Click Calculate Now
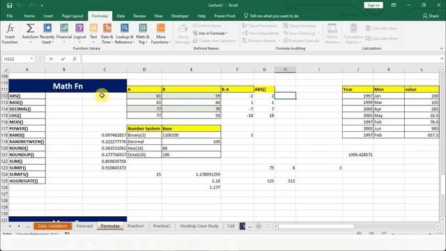The image size is (446, 251). point(381,28)
